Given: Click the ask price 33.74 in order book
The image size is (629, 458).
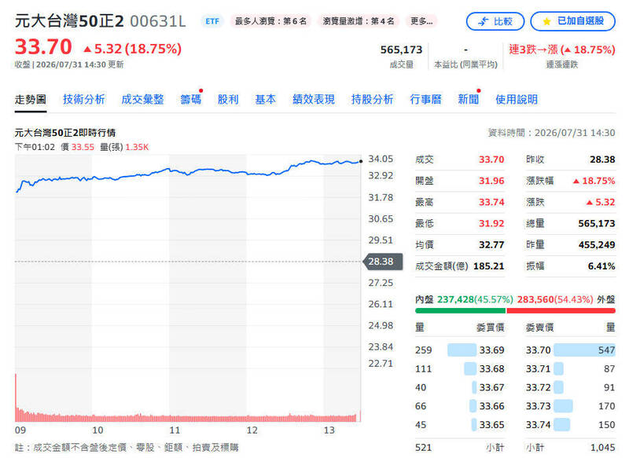Looking at the screenshot, I should click(x=539, y=425).
